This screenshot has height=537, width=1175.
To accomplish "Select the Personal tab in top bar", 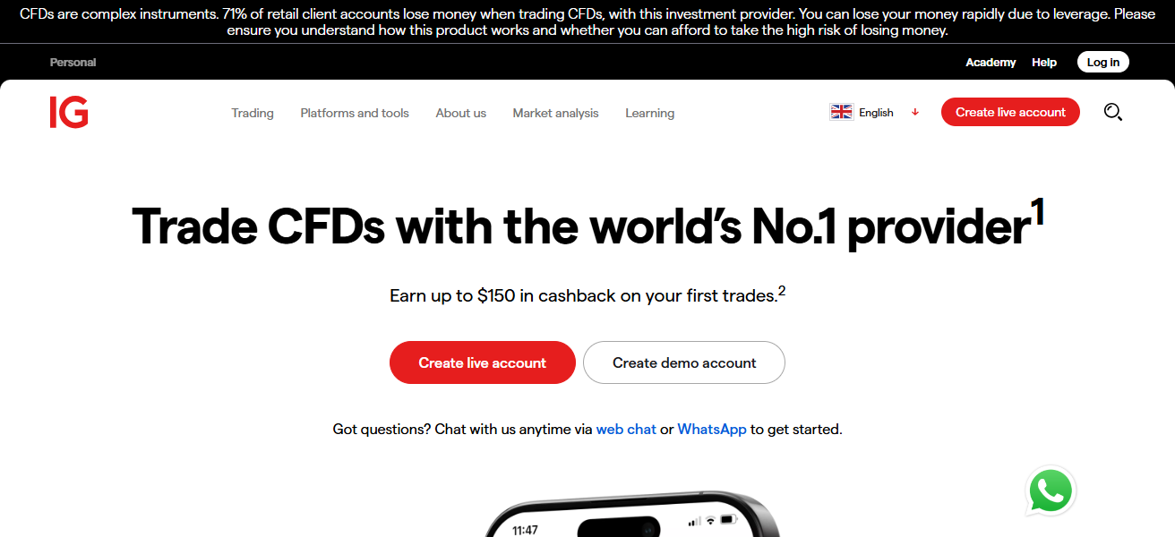I will click(73, 62).
